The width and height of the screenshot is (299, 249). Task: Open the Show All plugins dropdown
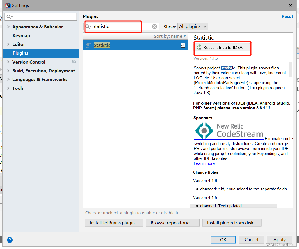click(193, 26)
